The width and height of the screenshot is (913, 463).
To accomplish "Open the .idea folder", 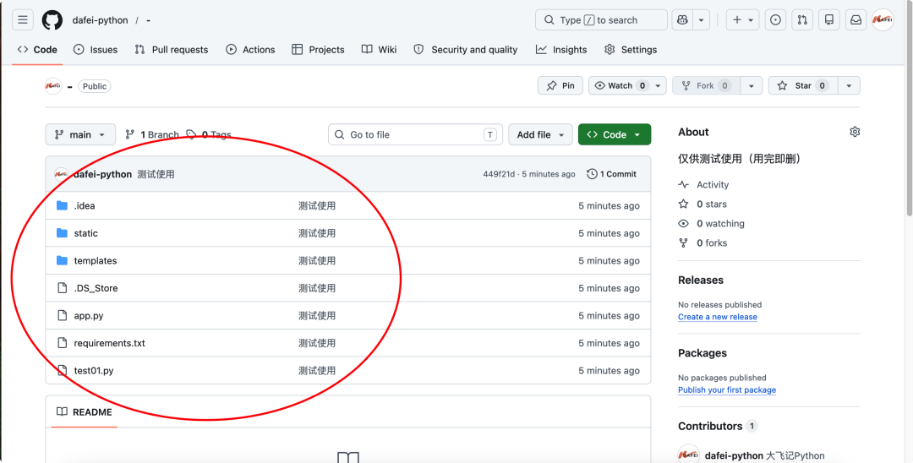I will click(85, 205).
